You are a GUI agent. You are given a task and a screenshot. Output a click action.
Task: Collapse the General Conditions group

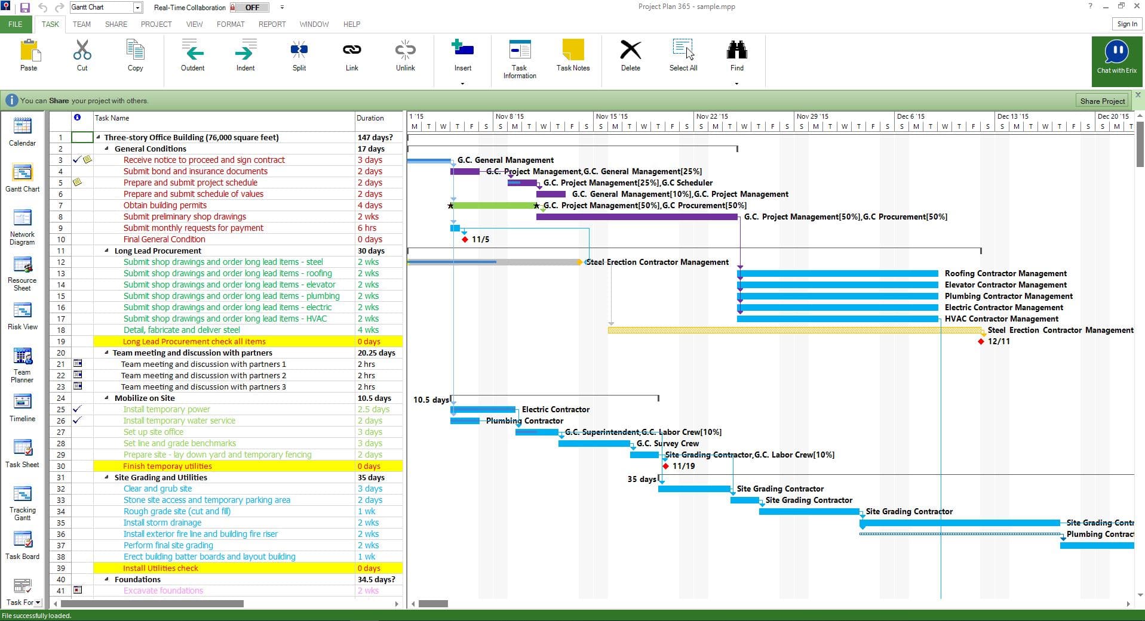[107, 149]
